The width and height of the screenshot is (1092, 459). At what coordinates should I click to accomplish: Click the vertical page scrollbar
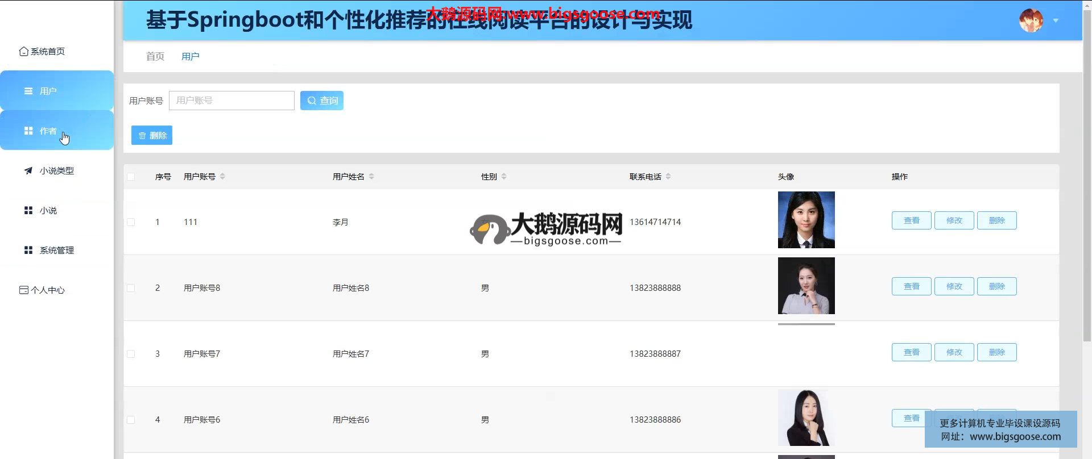[1087, 170]
